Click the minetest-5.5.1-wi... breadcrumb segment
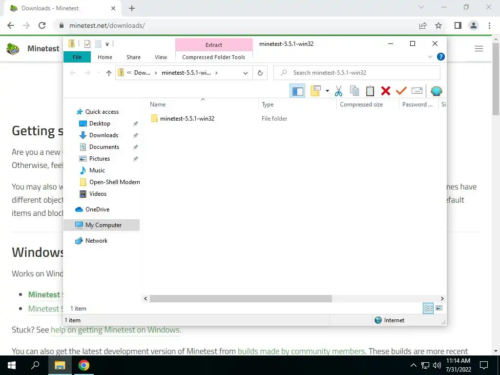Viewport: 500px width, 375px height. [x=186, y=73]
